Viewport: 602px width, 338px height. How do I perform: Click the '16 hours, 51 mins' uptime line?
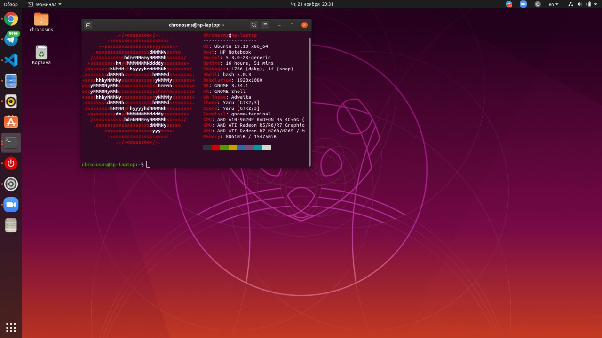point(238,63)
